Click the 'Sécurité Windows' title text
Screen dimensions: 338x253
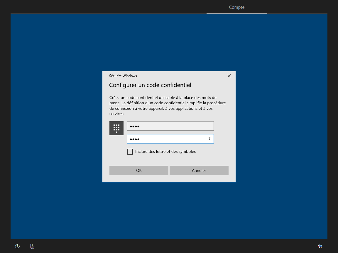pyautogui.click(x=123, y=76)
